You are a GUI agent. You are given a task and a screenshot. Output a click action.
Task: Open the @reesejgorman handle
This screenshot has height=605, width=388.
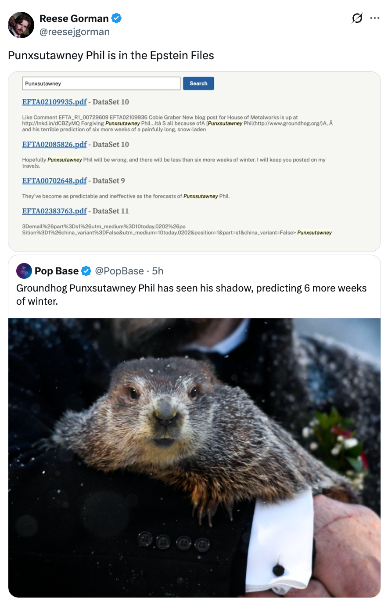75,32
